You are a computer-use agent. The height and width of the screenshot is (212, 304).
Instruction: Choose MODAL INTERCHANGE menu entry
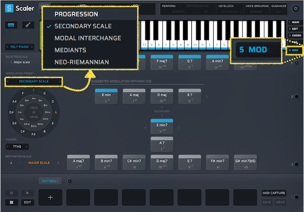point(88,38)
